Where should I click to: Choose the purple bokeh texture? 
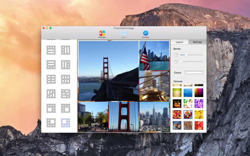click(x=199, y=104)
